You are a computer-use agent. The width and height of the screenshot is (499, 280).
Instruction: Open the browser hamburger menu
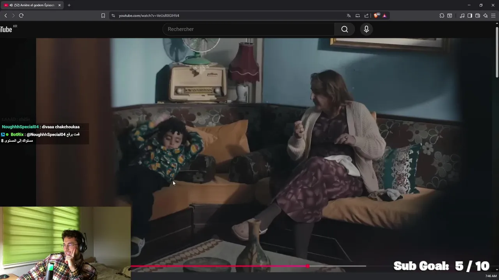(493, 16)
